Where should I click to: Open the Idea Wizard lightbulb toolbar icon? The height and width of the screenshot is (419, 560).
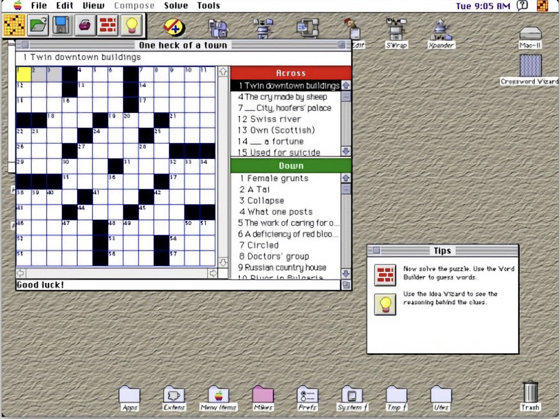131,25
